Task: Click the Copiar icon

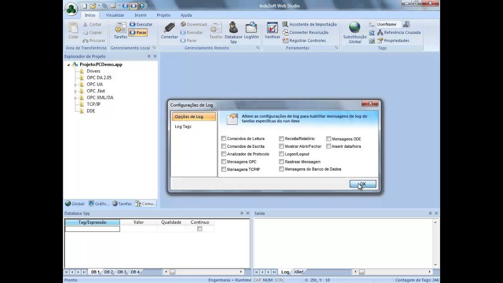Action: (x=85, y=33)
